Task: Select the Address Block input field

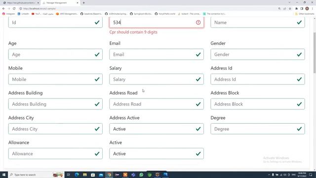Action: 258,104
